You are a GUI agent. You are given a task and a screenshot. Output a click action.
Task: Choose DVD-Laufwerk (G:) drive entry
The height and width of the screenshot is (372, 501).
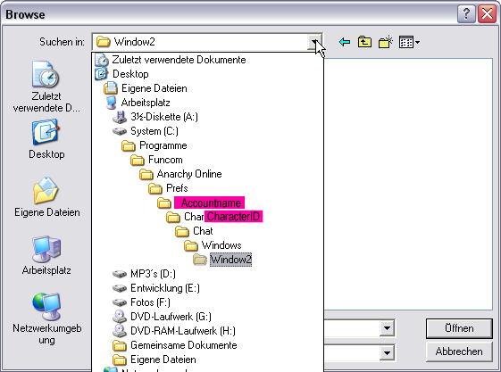click(162, 317)
